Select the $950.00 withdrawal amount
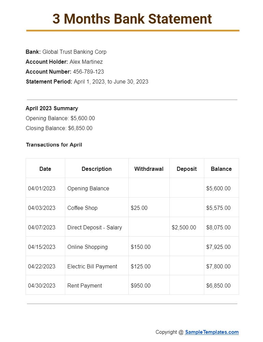 pyautogui.click(x=140, y=286)
